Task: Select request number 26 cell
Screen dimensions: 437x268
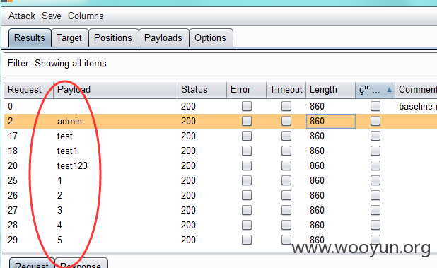Action: [28, 195]
